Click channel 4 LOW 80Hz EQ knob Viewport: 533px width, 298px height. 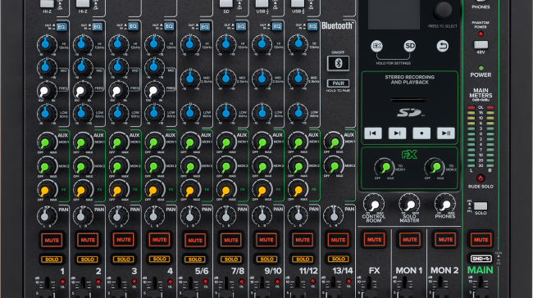click(x=153, y=113)
